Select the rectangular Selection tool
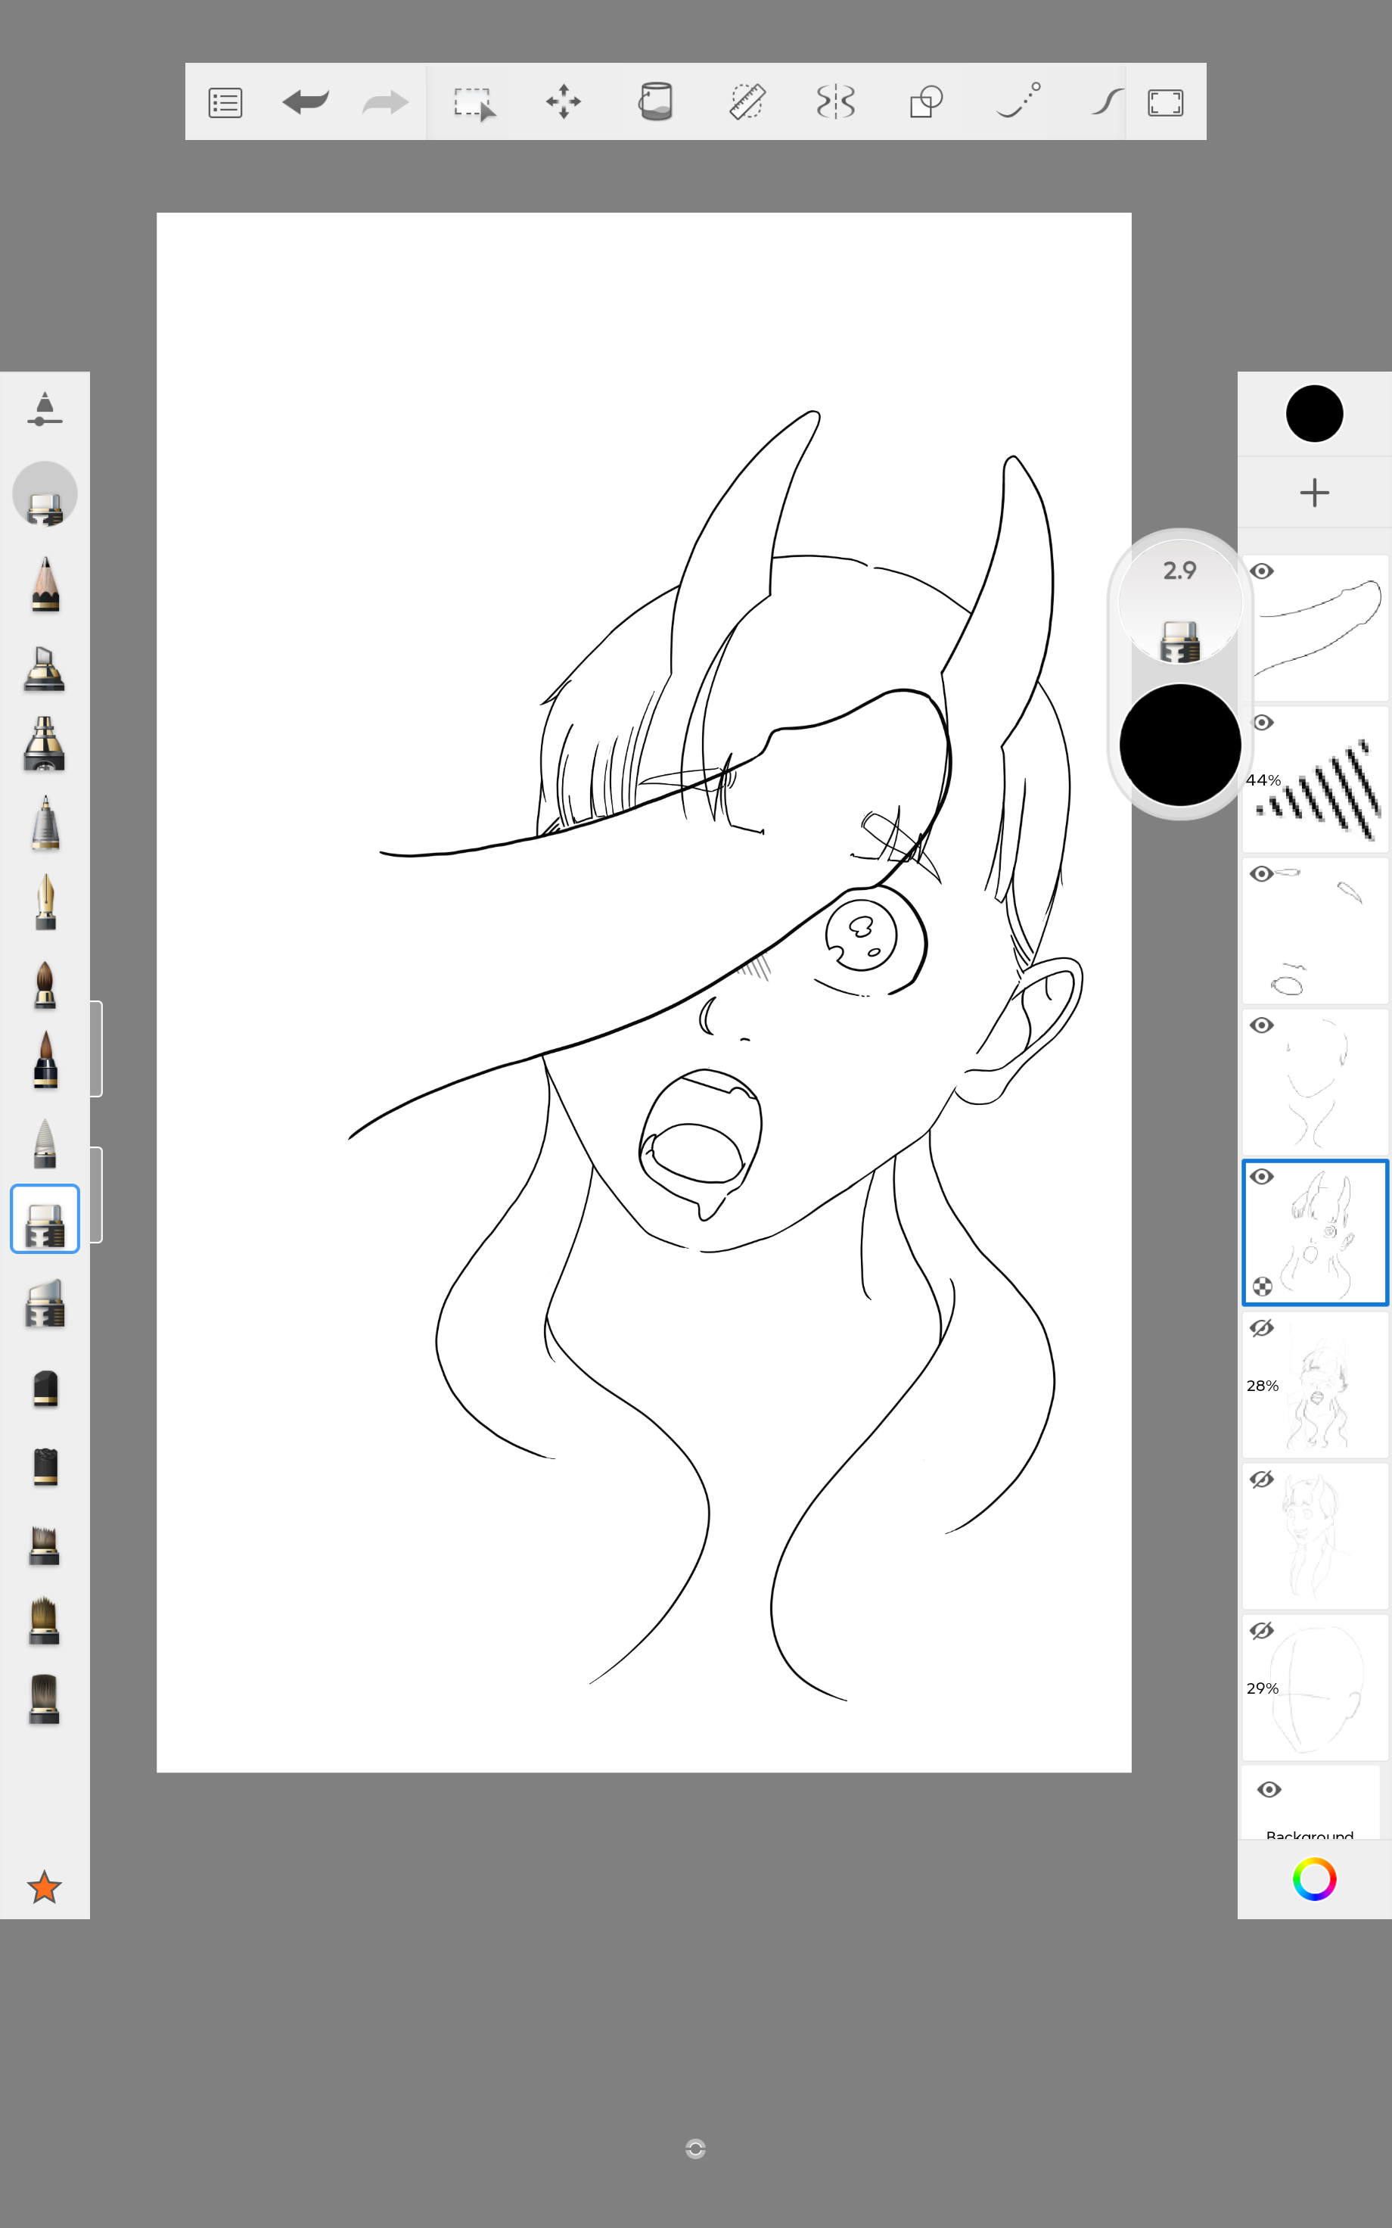Image resolution: width=1392 pixels, height=2228 pixels. [x=474, y=102]
